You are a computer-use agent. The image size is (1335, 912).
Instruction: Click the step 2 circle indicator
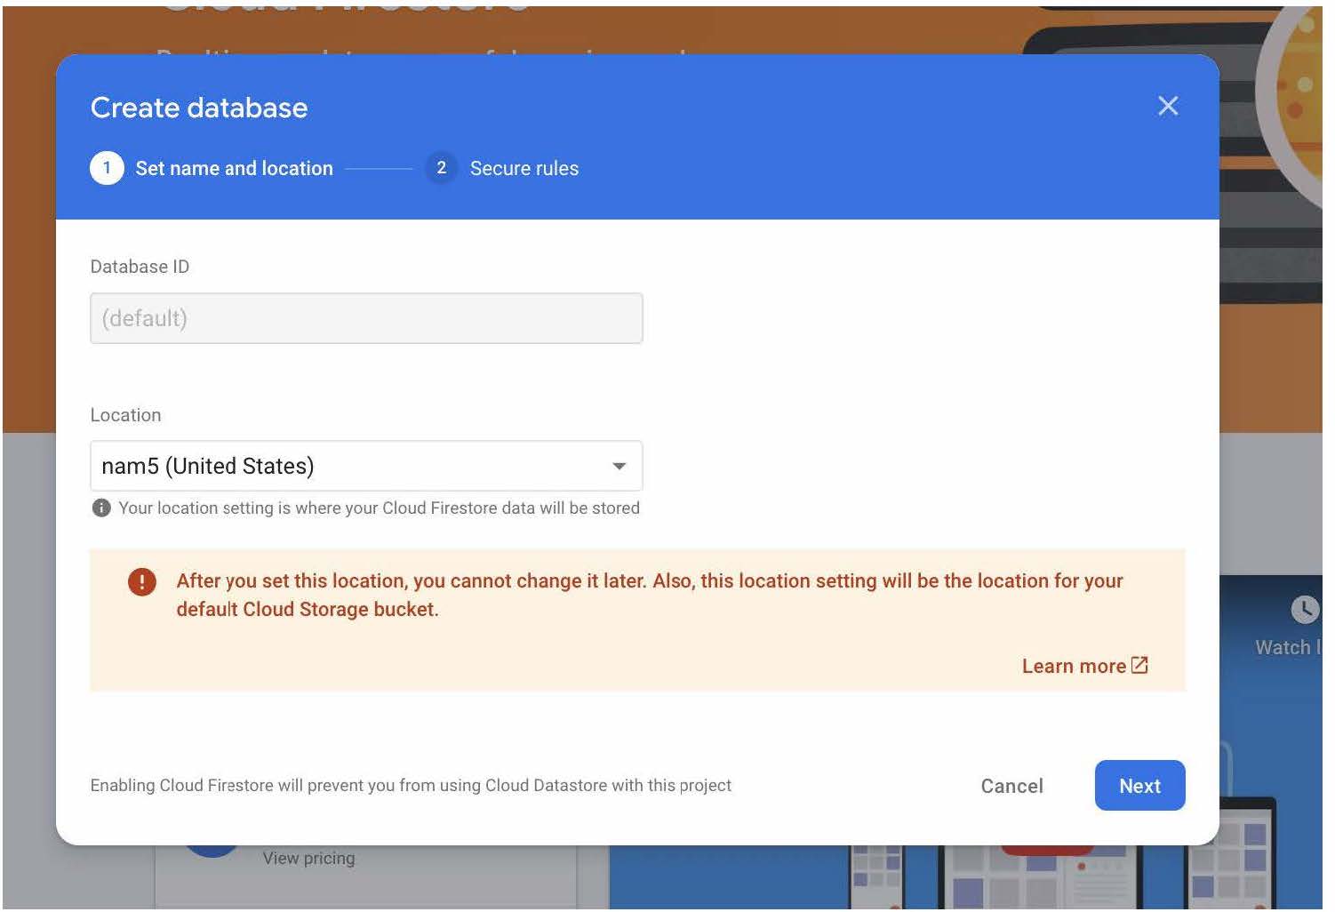coord(441,168)
